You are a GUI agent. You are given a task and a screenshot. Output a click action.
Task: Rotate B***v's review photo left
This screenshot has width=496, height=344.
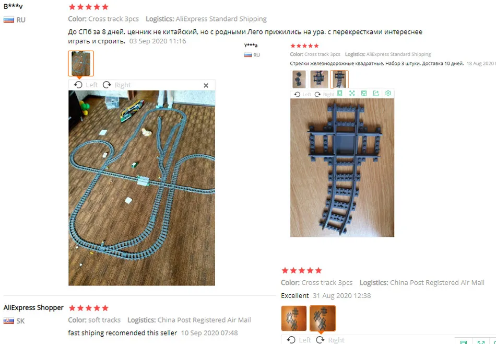click(x=86, y=85)
